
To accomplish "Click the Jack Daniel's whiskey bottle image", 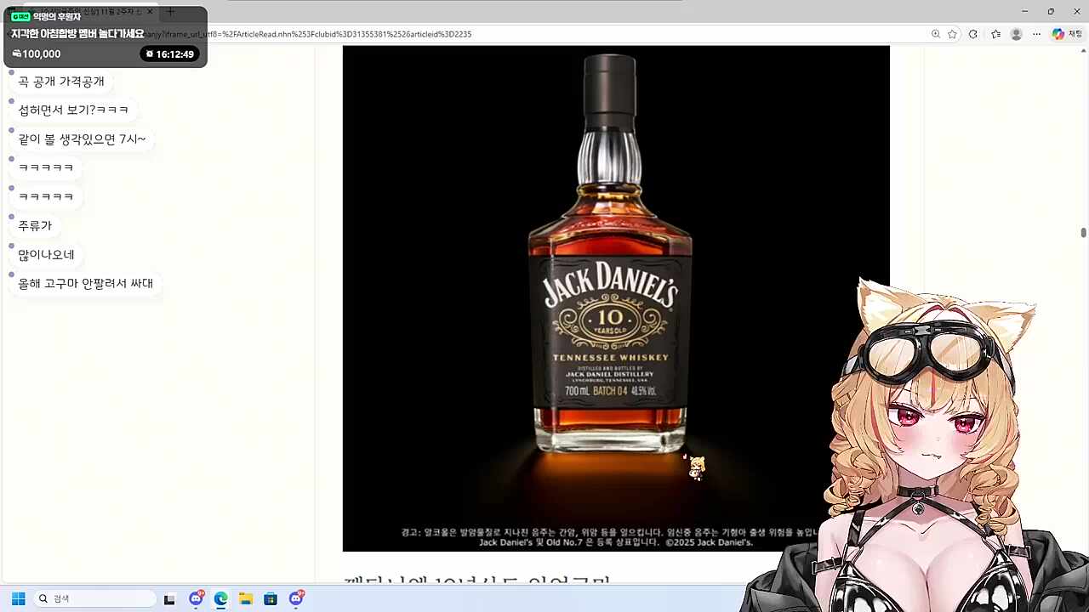I will (611, 255).
